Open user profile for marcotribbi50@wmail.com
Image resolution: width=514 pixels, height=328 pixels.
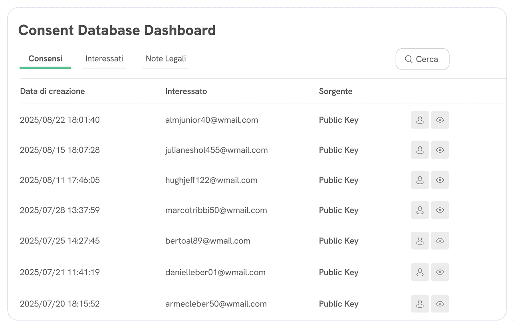click(420, 210)
